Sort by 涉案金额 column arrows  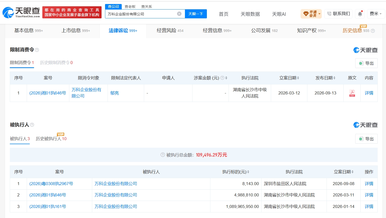226,78
